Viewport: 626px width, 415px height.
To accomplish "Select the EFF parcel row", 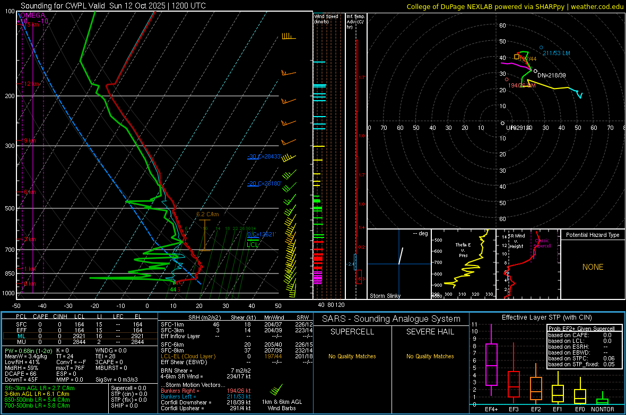I will [80, 330].
